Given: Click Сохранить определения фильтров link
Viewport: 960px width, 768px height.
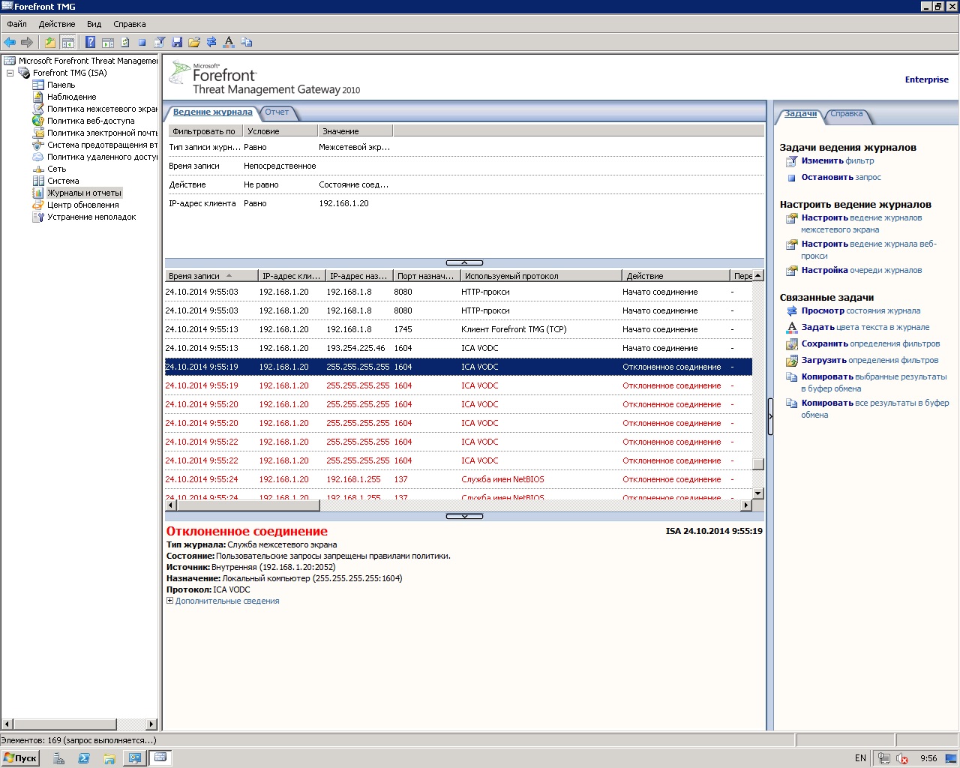Looking at the screenshot, I should point(870,343).
